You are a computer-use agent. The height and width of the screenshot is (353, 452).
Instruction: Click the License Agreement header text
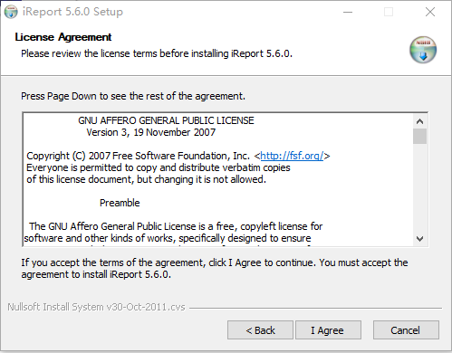tap(63, 37)
